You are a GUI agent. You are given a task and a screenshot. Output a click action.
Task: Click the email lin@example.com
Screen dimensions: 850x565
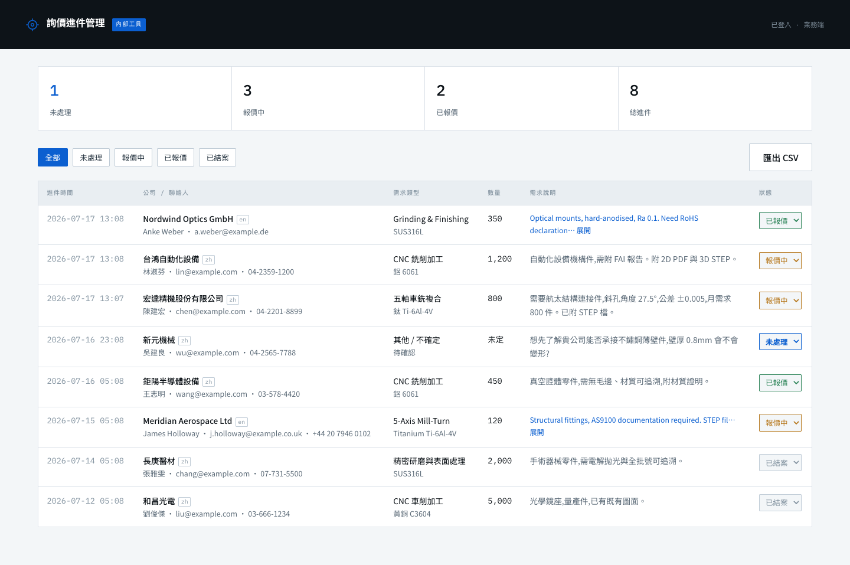coord(207,272)
